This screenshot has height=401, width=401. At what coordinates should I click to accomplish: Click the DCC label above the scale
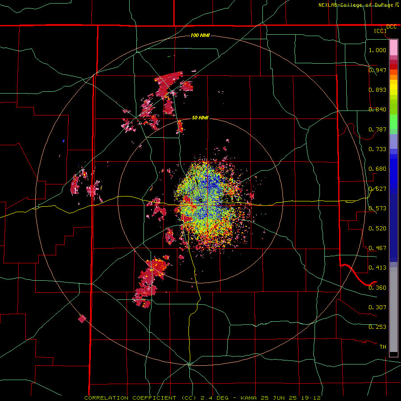click(391, 27)
